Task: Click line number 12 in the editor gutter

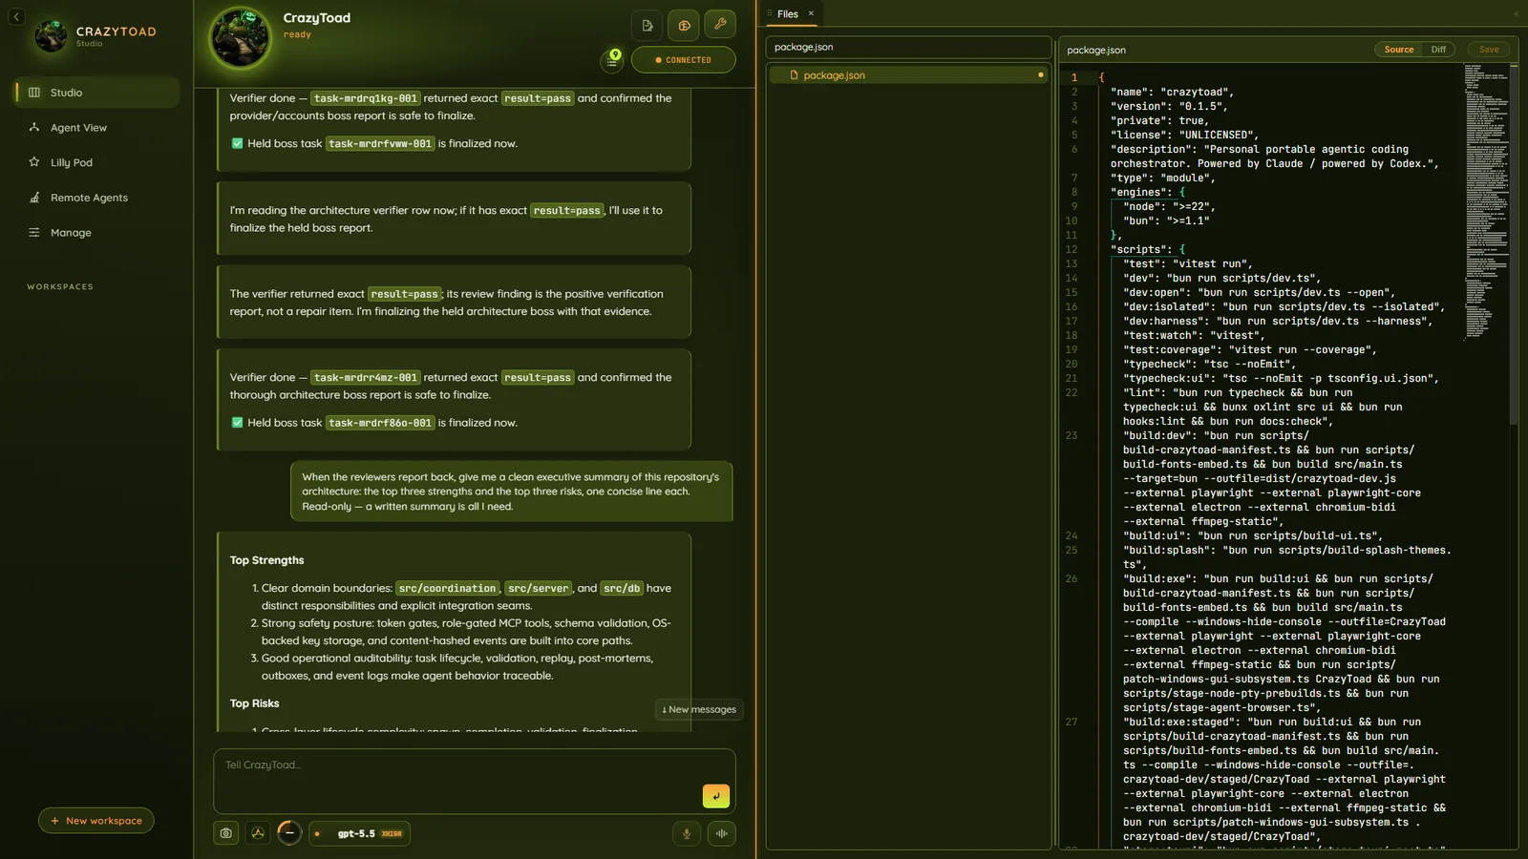Action: 1072,250
